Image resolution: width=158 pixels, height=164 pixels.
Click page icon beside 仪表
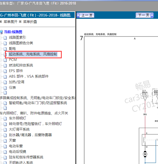[5, 88]
